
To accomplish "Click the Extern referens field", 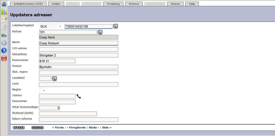I will coord(78,120).
